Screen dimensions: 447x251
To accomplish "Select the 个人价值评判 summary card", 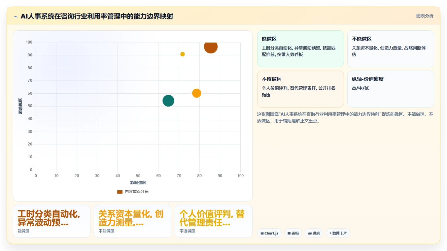I will [x=213, y=221].
